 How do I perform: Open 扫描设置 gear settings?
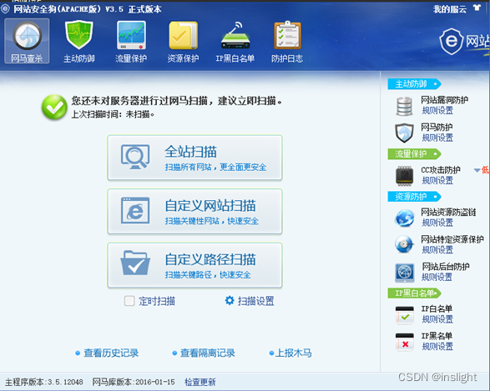pos(250,301)
